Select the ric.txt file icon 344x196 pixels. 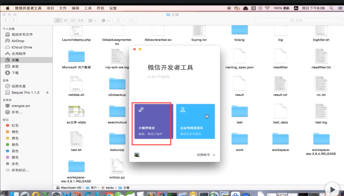(321, 83)
